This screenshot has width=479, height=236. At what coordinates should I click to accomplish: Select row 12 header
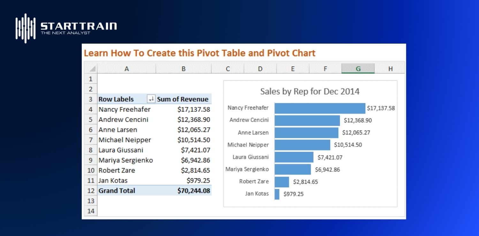point(91,191)
